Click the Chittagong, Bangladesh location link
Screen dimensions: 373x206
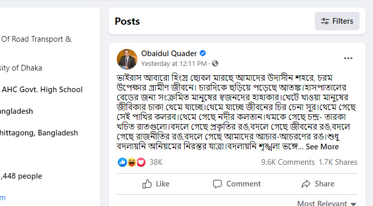[x=39, y=132]
